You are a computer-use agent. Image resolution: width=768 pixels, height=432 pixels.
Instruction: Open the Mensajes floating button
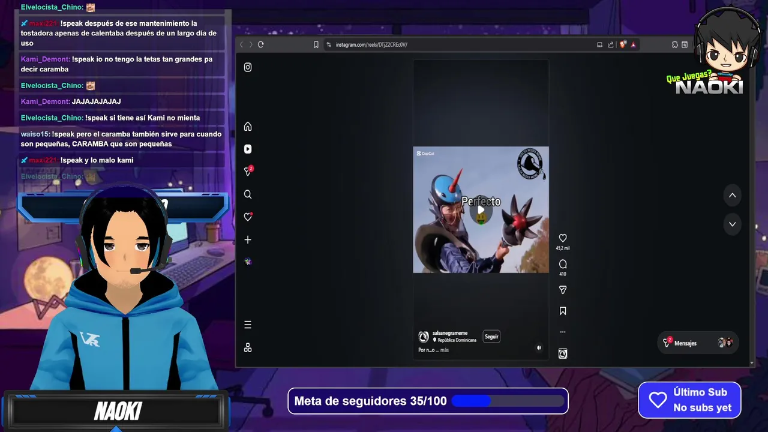tap(698, 343)
